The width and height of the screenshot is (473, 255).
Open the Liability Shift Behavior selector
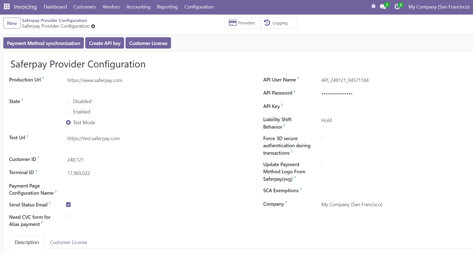326,120
